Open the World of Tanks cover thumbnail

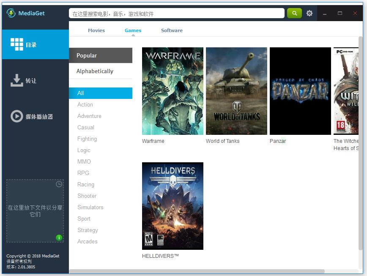point(236,91)
